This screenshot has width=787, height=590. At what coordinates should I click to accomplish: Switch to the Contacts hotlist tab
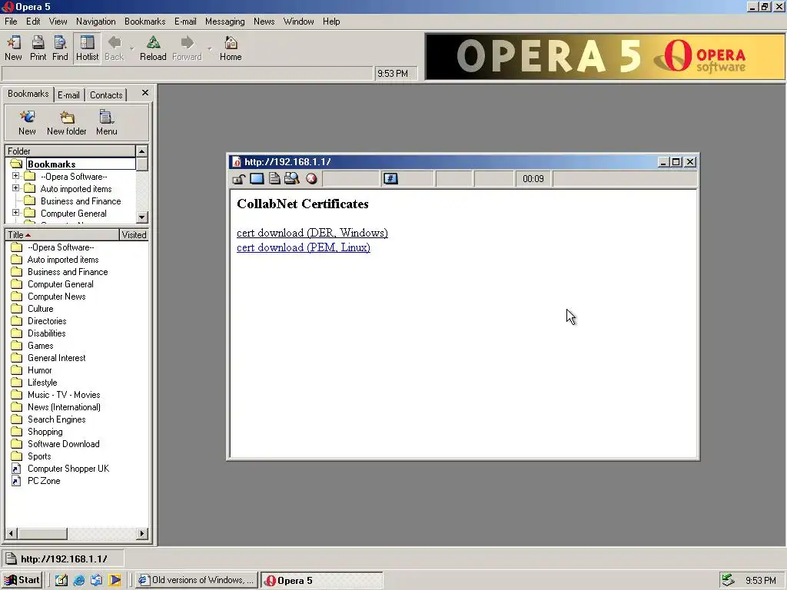[106, 94]
